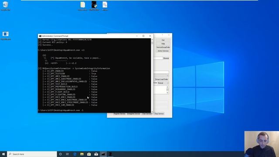This screenshot has height=157, width=279.
Task: Click the Stop Service button
Action: pos(159,113)
